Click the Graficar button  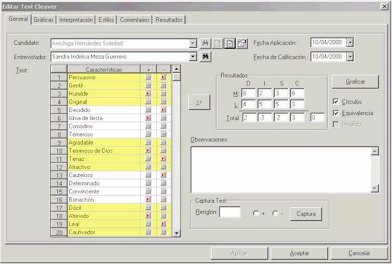coord(355,82)
